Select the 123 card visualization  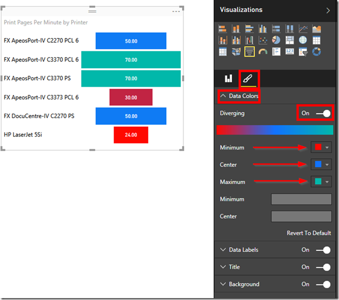[x=289, y=52]
